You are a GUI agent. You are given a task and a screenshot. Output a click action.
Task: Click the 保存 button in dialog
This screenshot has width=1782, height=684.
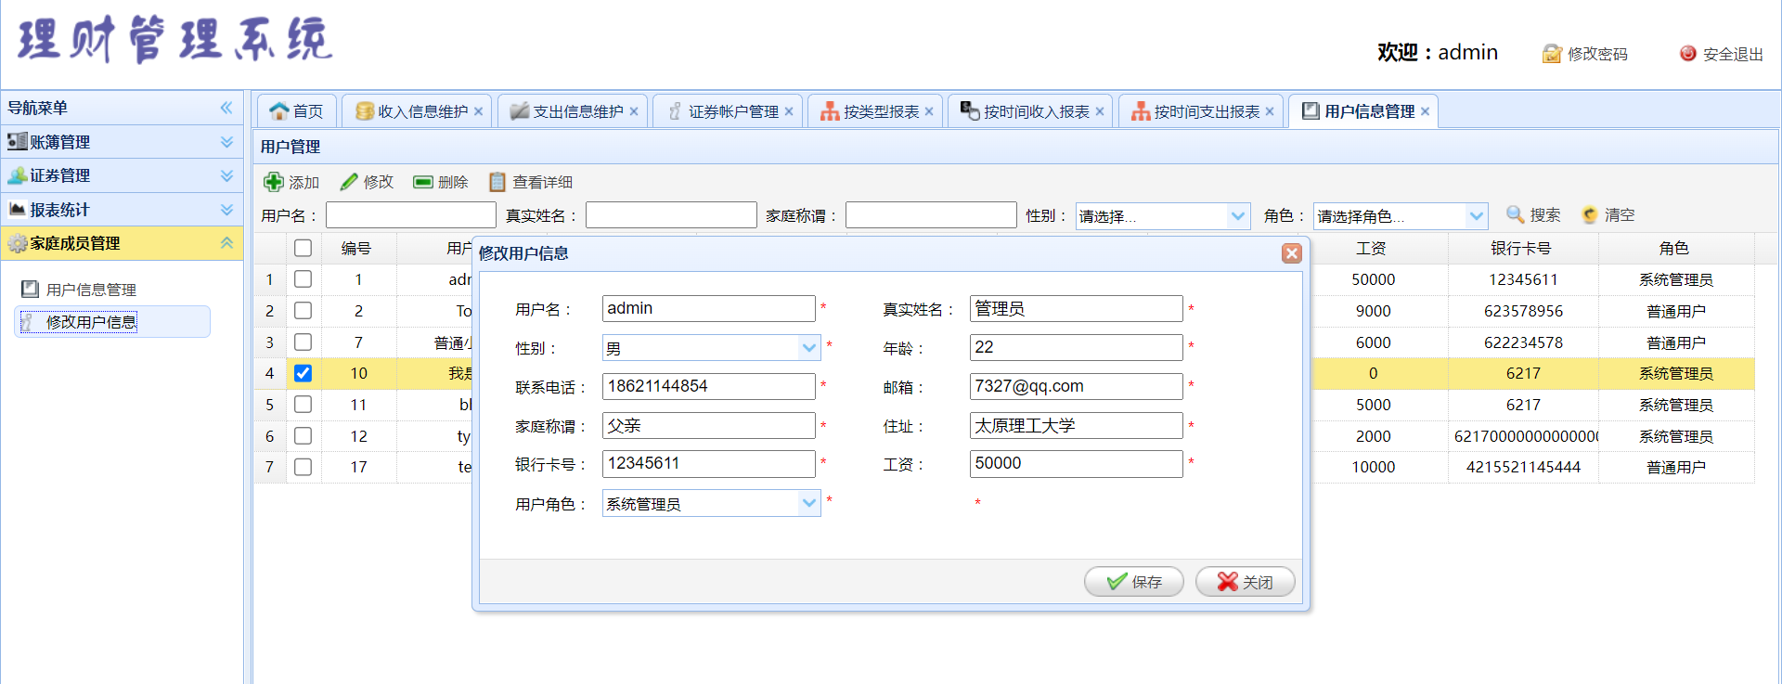[x=1134, y=582]
